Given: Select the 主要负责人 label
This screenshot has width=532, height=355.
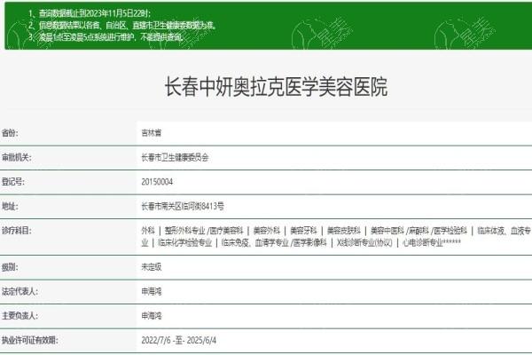Looking at the screenshot, I should (x=20, y=316).
